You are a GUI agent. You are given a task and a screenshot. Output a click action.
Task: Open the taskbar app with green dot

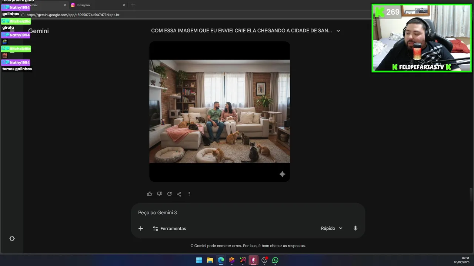(243, 260)
